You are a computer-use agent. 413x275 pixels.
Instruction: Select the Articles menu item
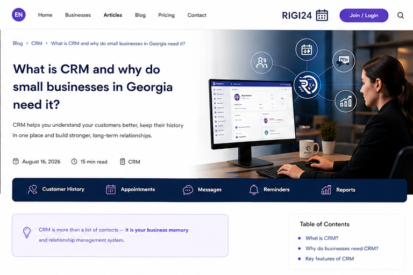tap(113, 15)
